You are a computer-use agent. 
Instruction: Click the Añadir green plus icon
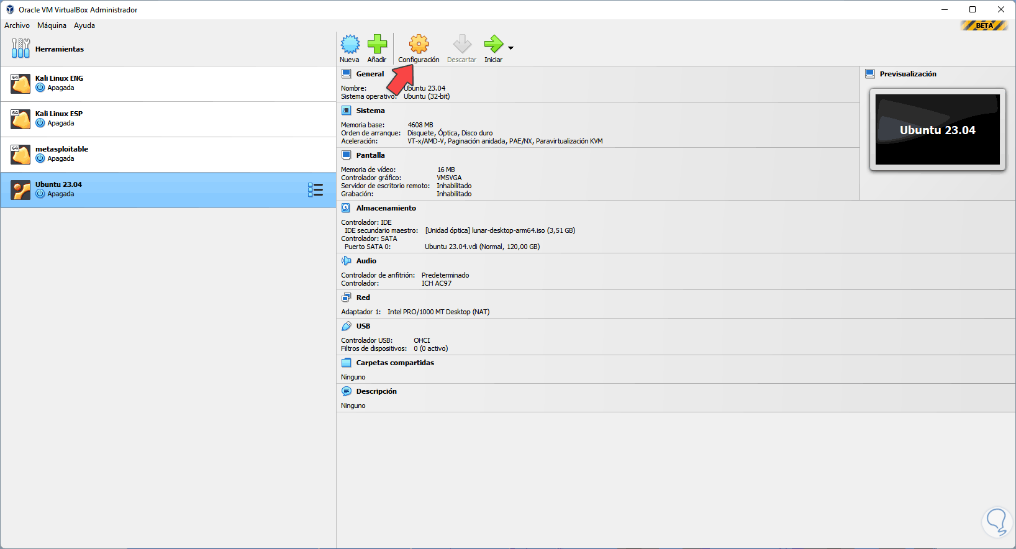(377, 44)
